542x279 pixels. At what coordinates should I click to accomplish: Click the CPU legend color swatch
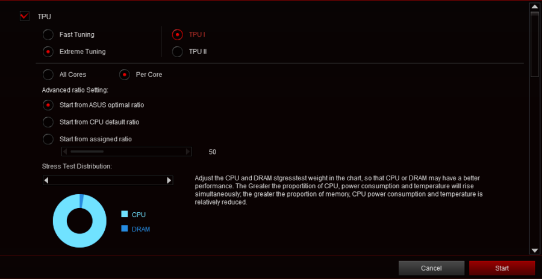pyautogui.click(x=125, y=214)
